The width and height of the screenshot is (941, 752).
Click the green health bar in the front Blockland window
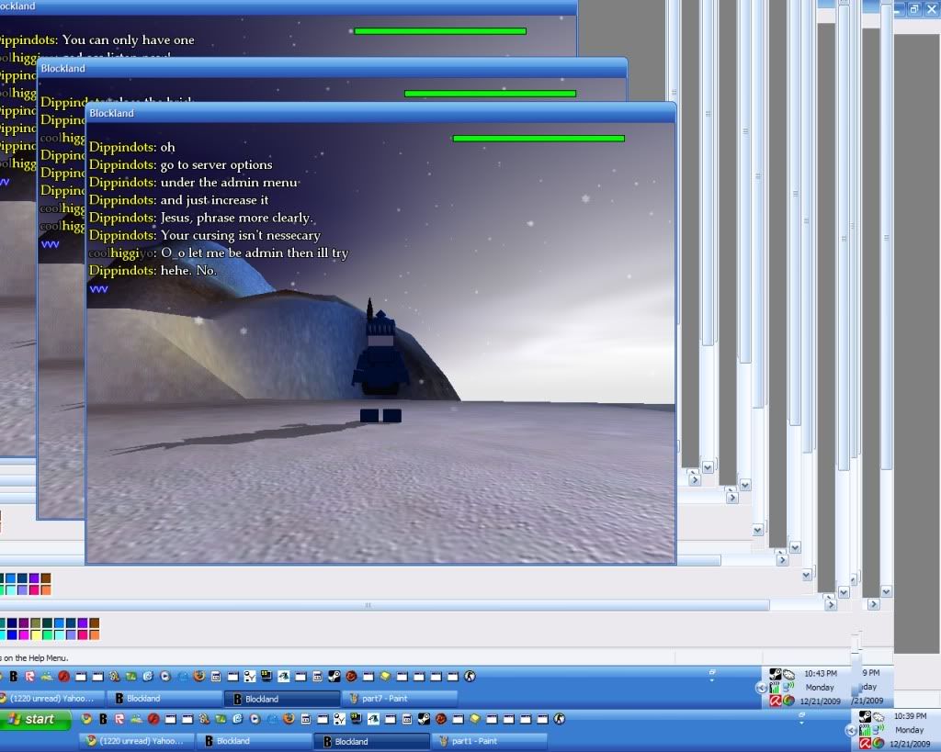pos(539,139)
